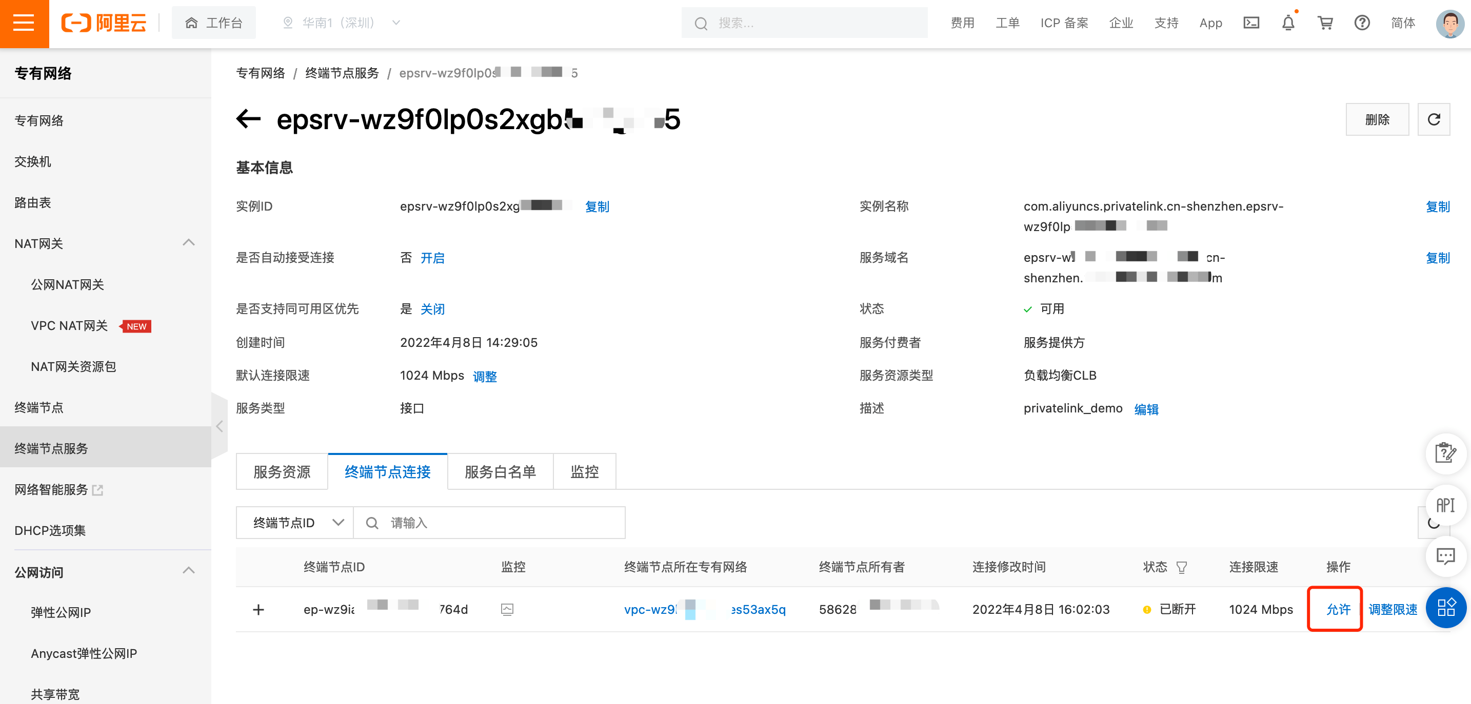Open the survey clipboard icon
The height and width of the screenshot is (704, 1471).
click(1445, 454)
